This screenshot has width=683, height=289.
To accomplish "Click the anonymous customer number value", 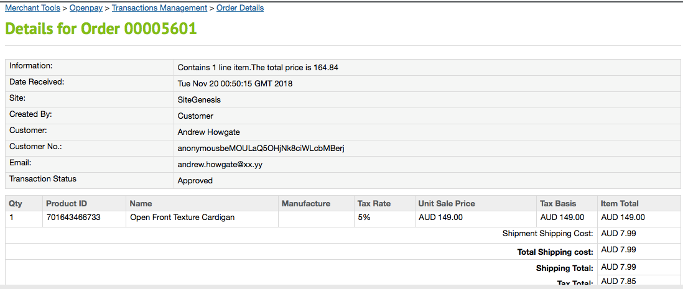I will 261,149.
